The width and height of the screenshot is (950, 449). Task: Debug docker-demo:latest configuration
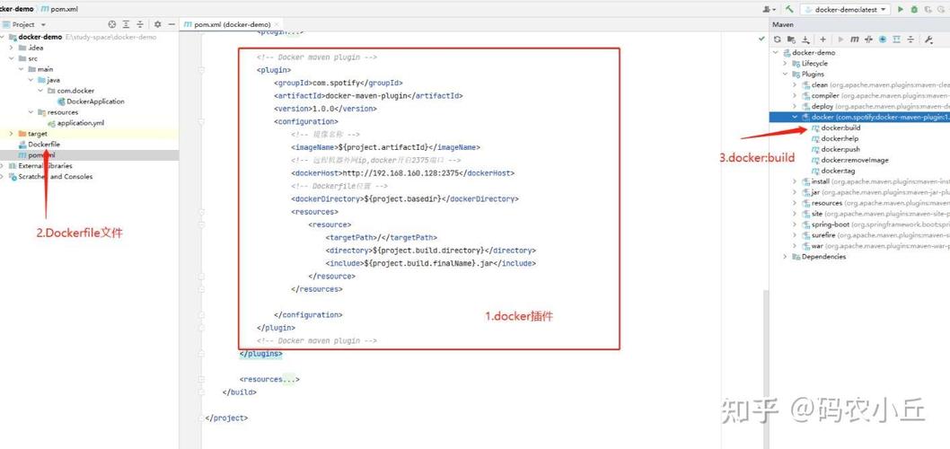tap(914, 9)
